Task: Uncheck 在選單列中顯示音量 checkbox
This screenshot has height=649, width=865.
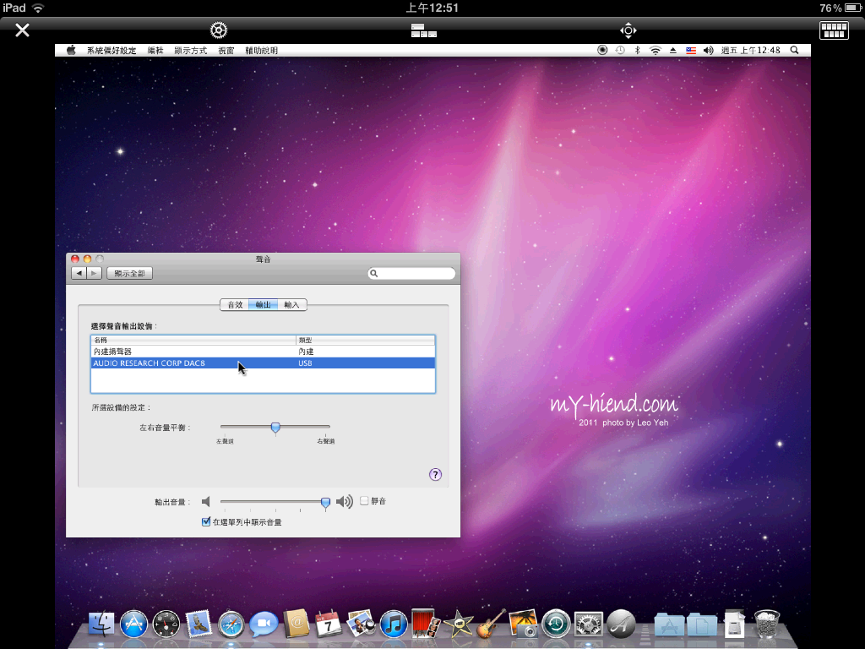Action: tap(206, 521)
